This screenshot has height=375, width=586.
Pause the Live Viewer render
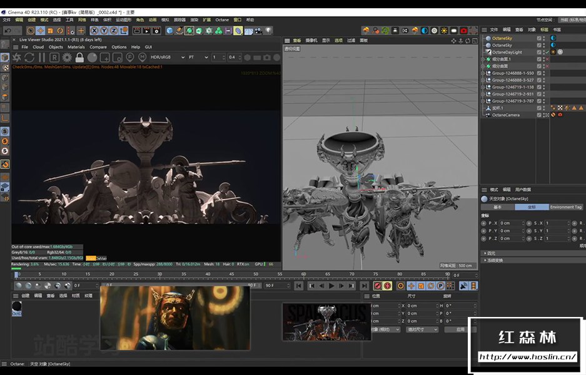[x=42, y=57]
